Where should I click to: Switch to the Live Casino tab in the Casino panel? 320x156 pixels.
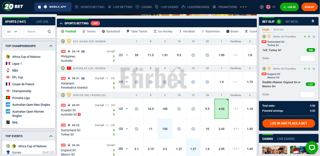tap(286, 139)
